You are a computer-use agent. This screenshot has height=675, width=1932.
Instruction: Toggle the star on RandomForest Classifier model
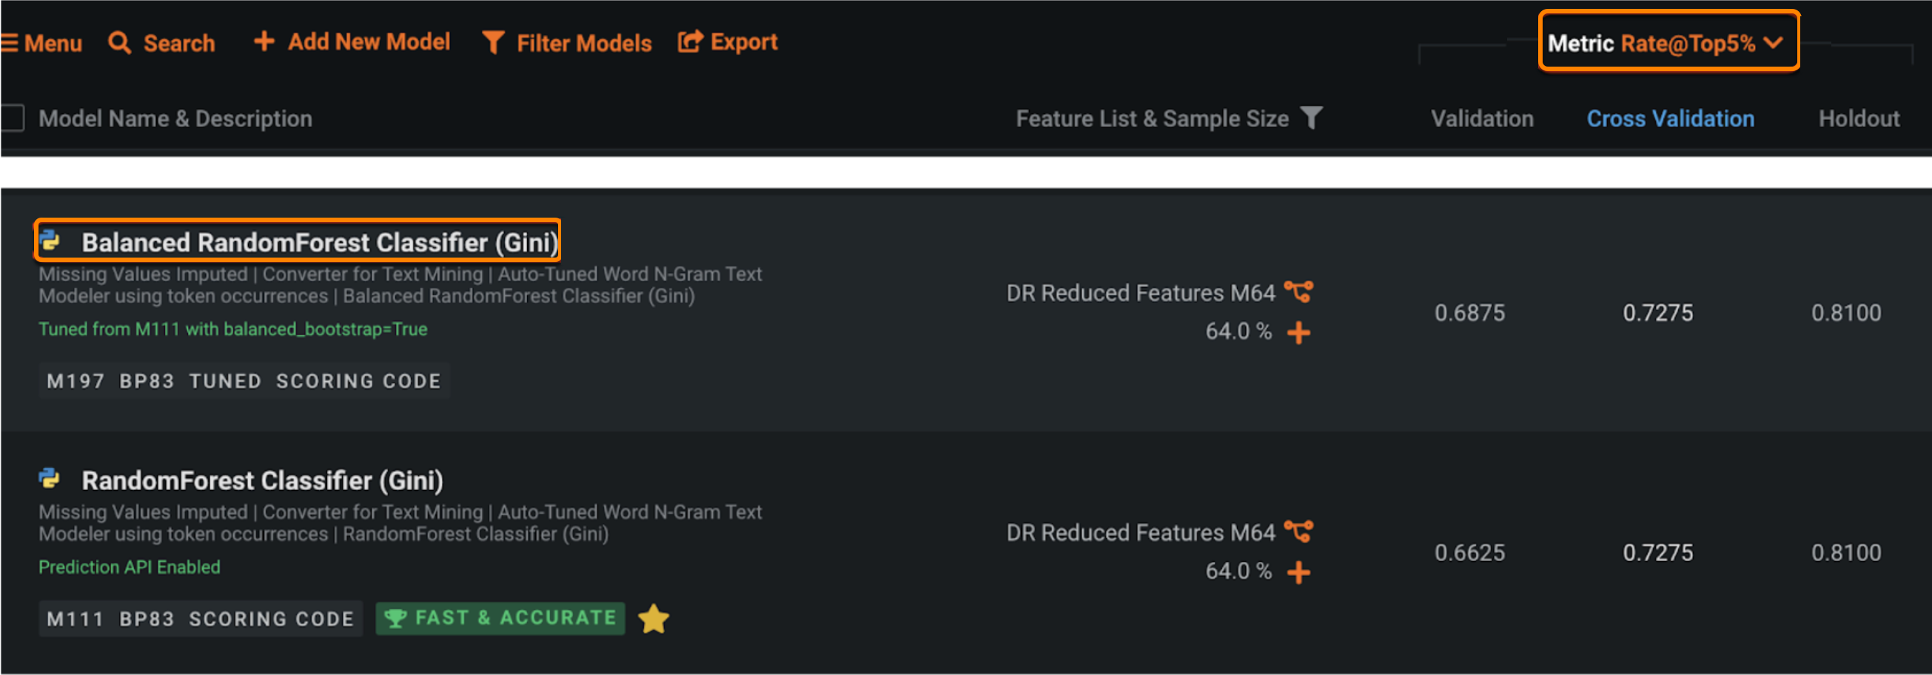click(x=653, y=619)
